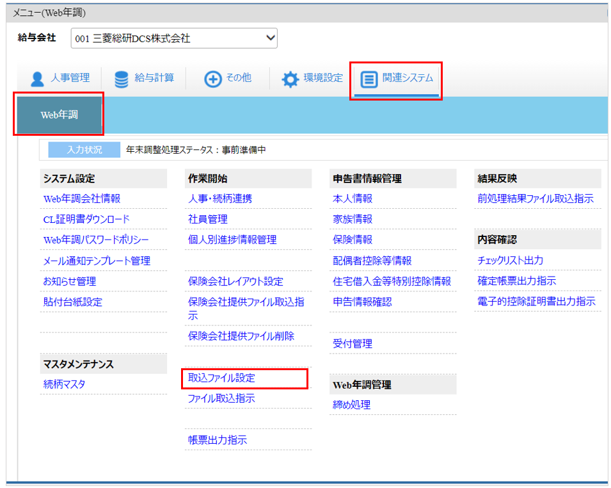Switch to the 環境設定 tab label
Screen dimensions: 611x488
click(x=323, y=77)
